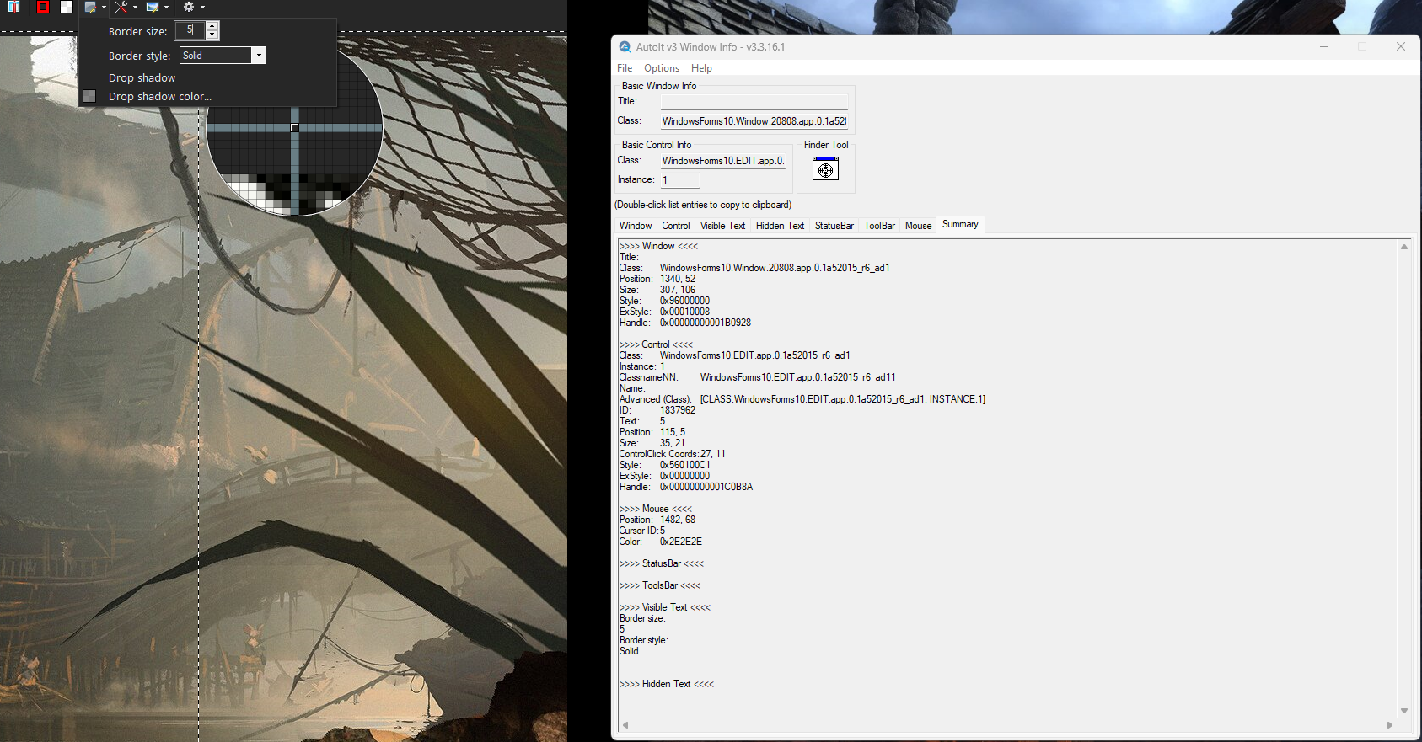Click the 'Handle: 0x00000000001B0928' summary line
1422x742 pixels.
pos(685,323)
